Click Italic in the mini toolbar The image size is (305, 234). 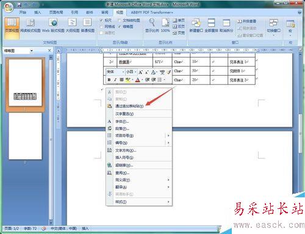(x=115, y=80)
